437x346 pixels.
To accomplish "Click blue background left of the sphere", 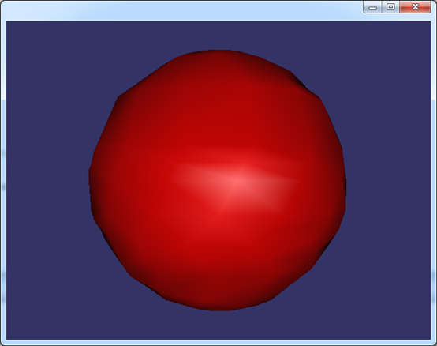I will coord(47,182).
